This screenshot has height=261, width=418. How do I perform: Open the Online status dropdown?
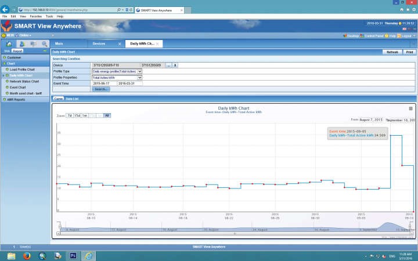point(25,35)
